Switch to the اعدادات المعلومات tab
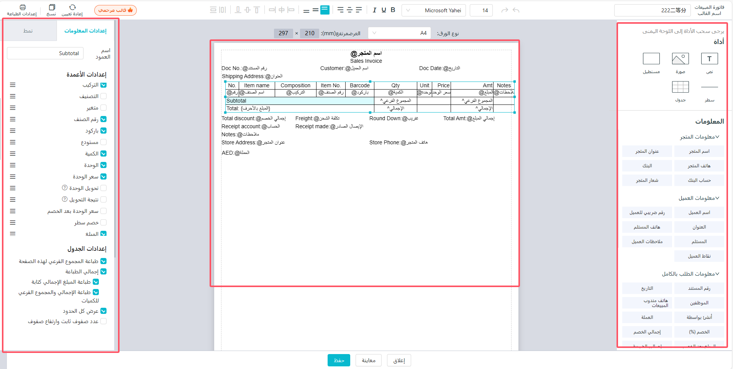 coord(85,31)
